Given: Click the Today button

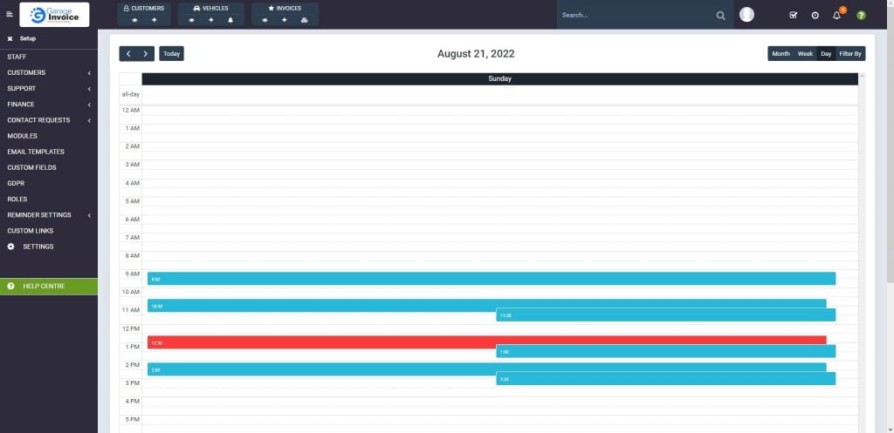Looking at the screenshot, I should pos(171,54).
